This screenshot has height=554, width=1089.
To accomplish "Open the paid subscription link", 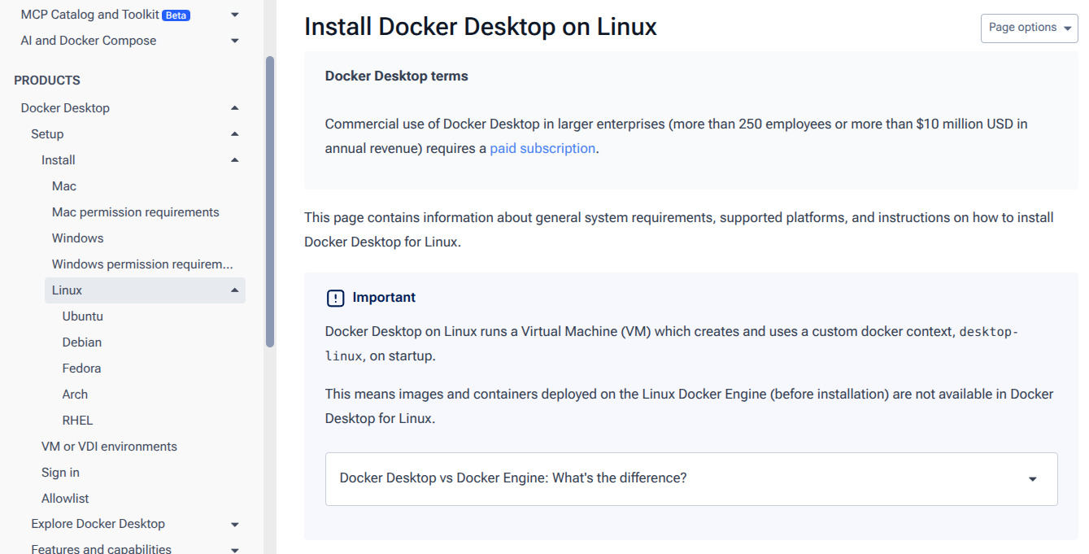I will coord(542,148).
